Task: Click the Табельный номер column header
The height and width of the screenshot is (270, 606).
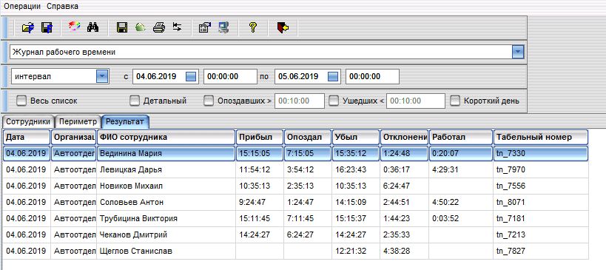Action: (541, 137)
